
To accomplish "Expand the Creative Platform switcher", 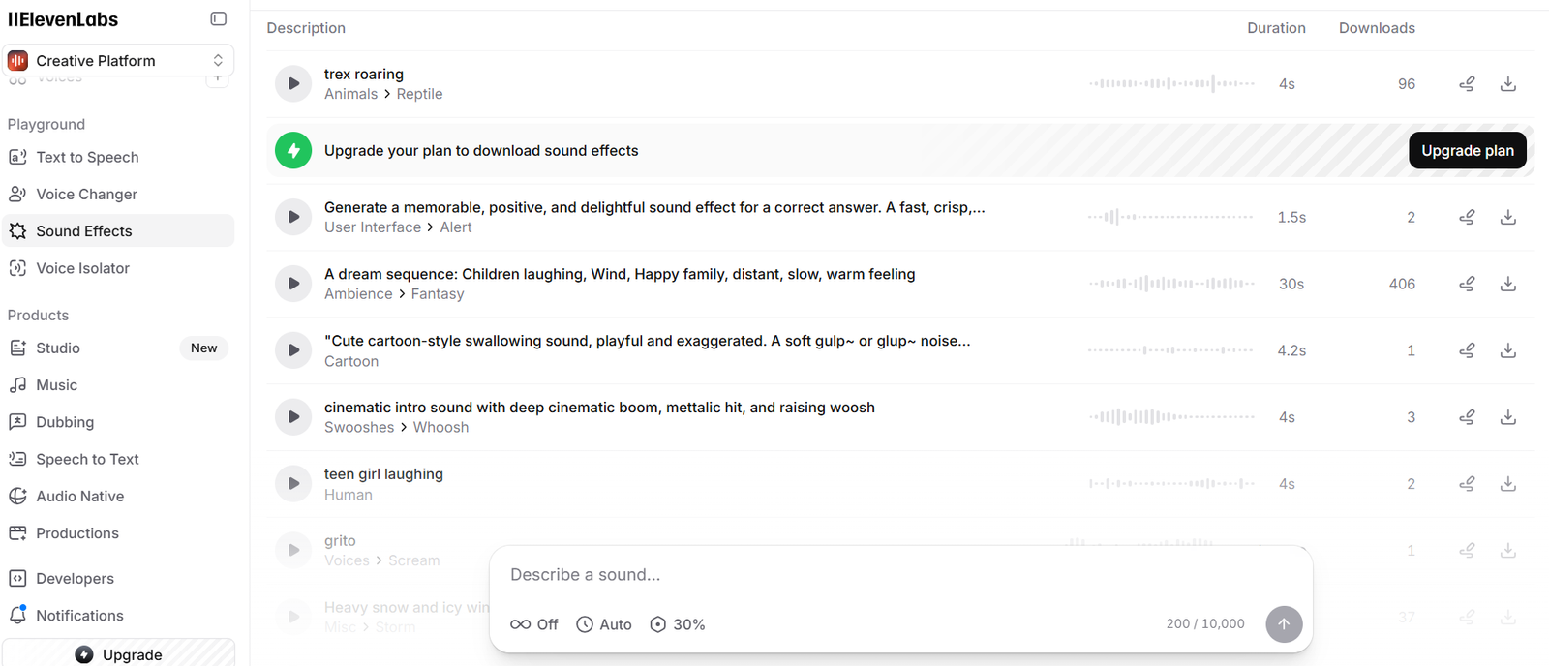I will [118, 61].
